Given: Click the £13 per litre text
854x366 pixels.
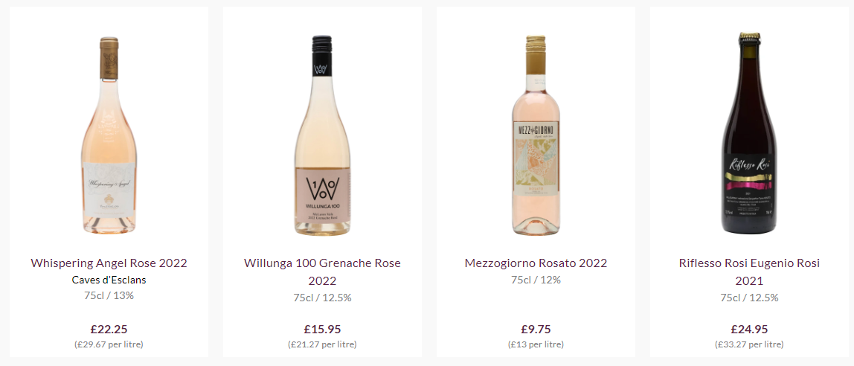Looking at the screenshot, I should click(x=536, y=344).
